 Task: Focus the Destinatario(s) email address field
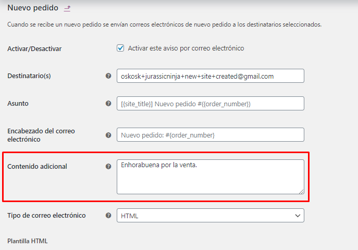(x=210, y=76)
